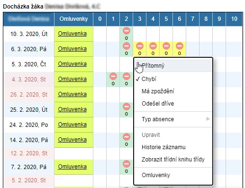
Task: Click date cell 10. 3. 2020, Út
Action: point(29,34)
